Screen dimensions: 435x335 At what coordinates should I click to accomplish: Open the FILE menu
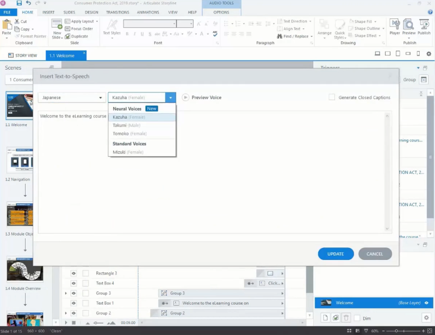click(7, 12)
